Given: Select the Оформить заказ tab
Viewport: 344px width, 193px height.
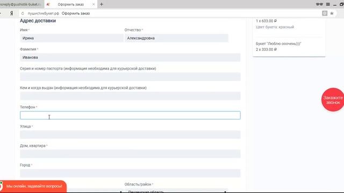Looking at the screenshot, I should (x=70, y=4).
